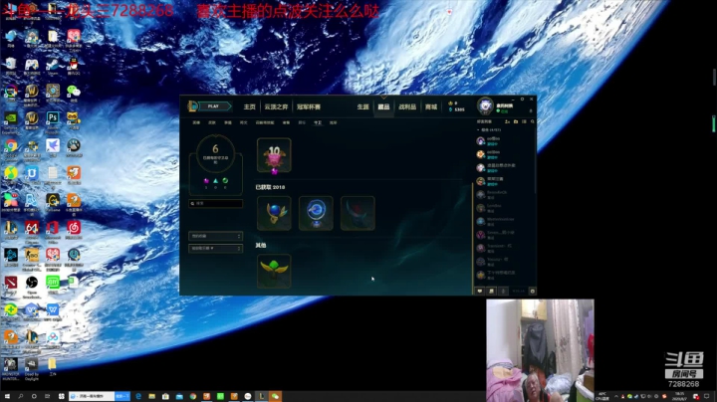Open Counter-Strike Global Offensive desktop shortcut
This screenshot has height=402, width=717.
32,257
